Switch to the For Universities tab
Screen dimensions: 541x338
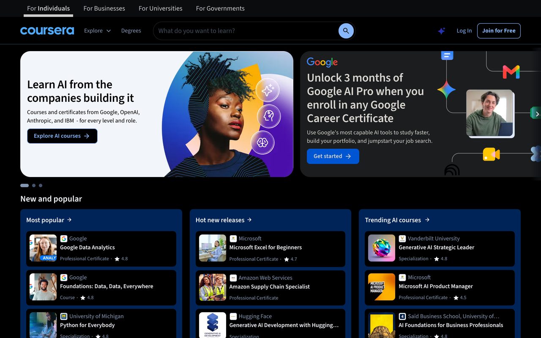161,8
